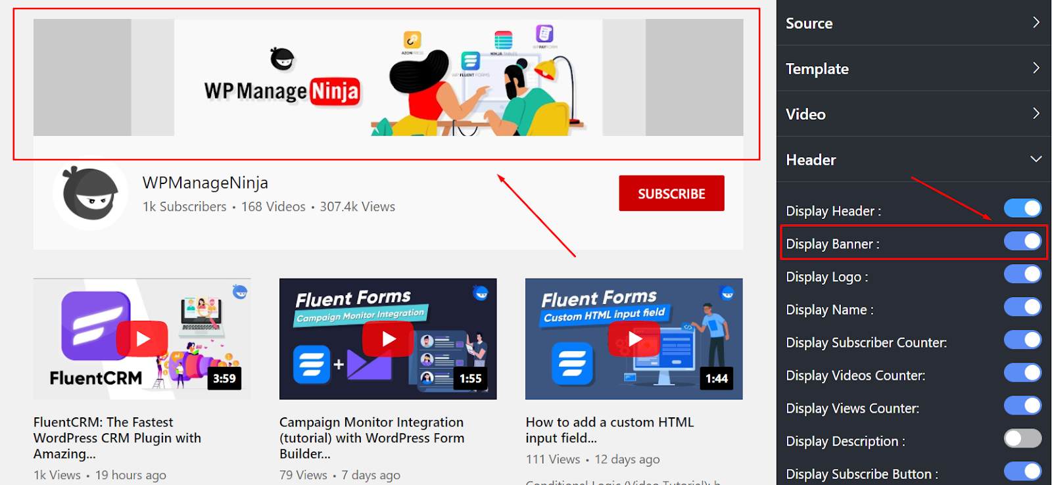Screen dimensions: 1052x485
Task: Toggle the Display Header switch
Action: pyautogui.click(x=1023, y=208)
